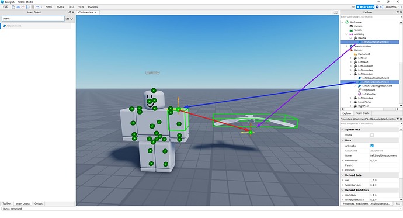This screenshot has height=218, width=403.
Task: Click the Undo arrow icon
Action: [37, 7]
